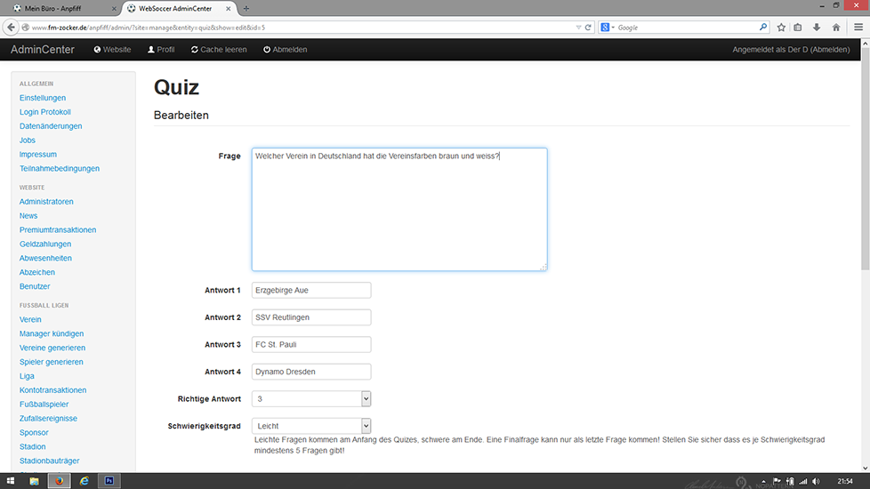The image size is (870, 489).
Task: Click the Frage text area
Action: click(x=399, y=209)
